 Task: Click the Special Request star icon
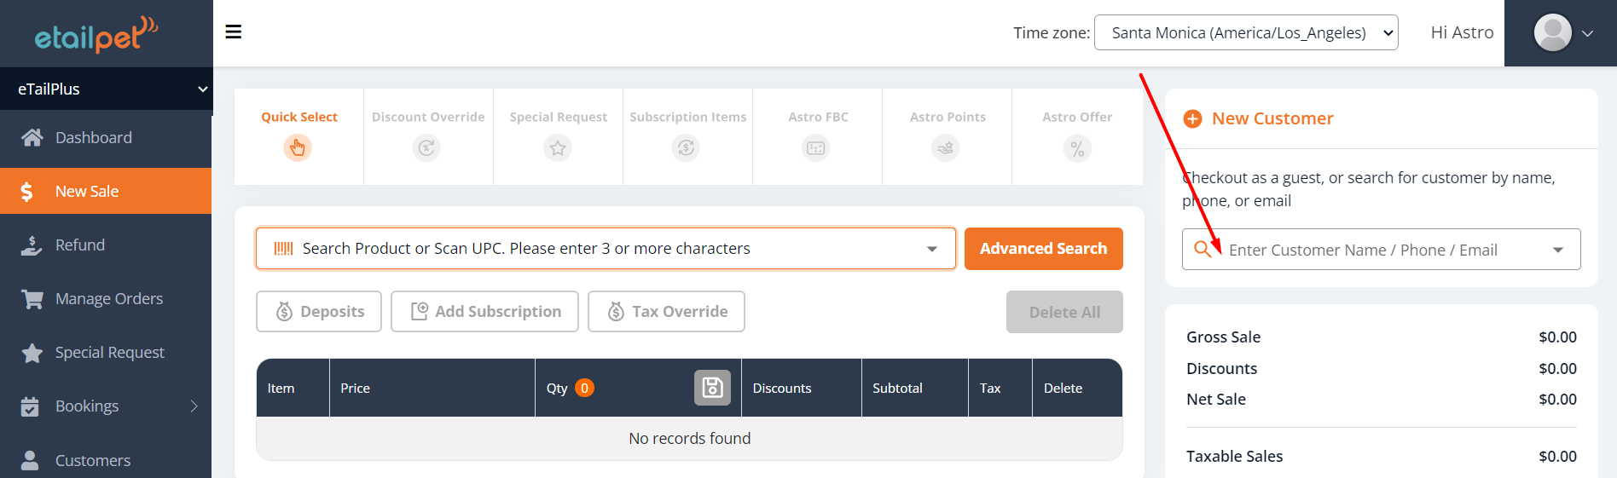point(558,148)
